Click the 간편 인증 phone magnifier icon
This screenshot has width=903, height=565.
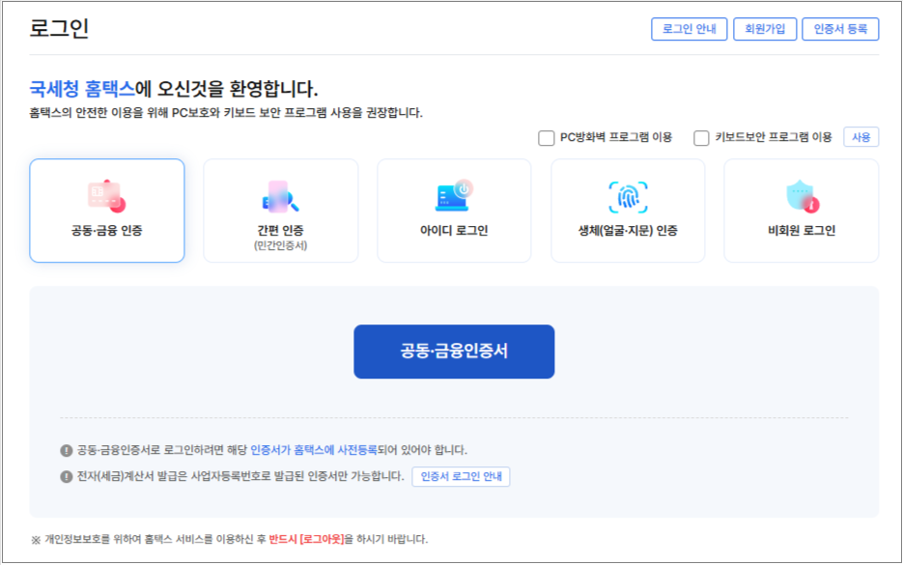280,196
